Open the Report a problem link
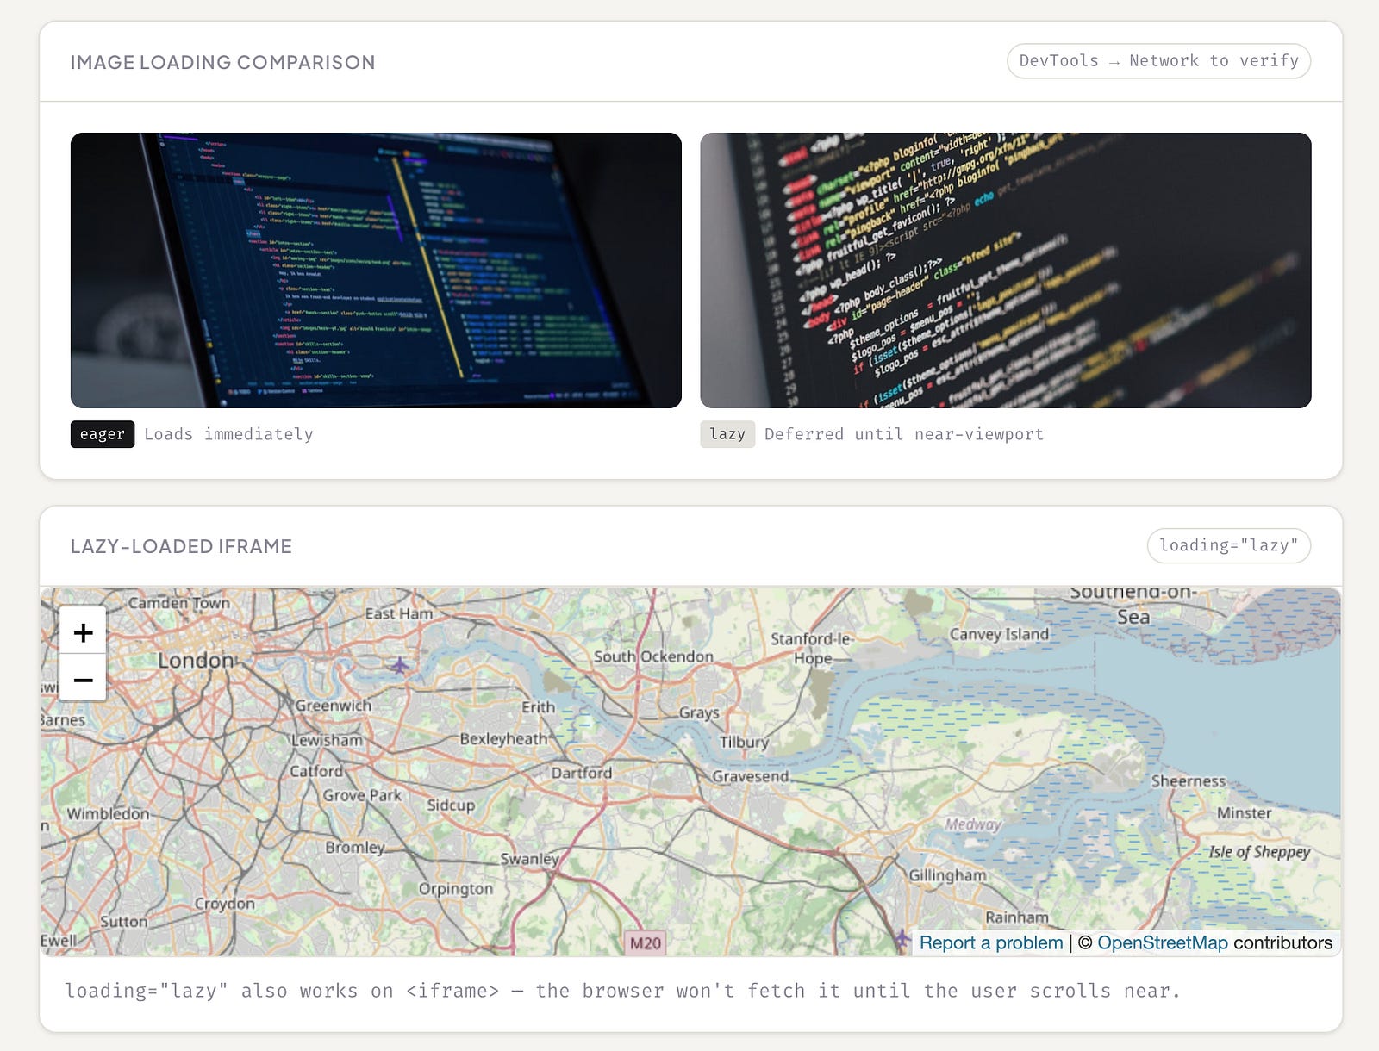Image resolution: width=1379 pixels, height=1051 pixels. [991, 942]
